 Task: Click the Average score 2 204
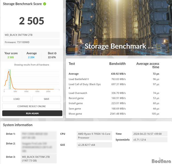coord(31,57)
